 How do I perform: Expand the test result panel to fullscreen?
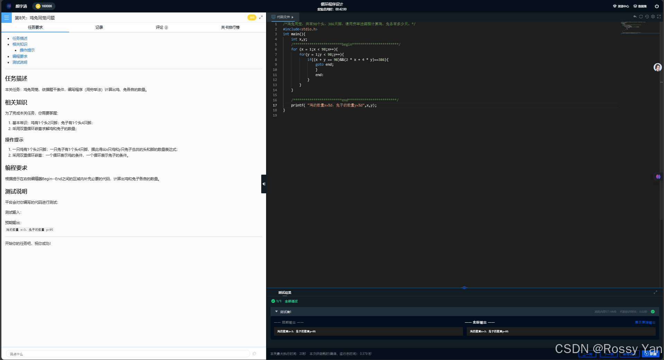[655, 292]
